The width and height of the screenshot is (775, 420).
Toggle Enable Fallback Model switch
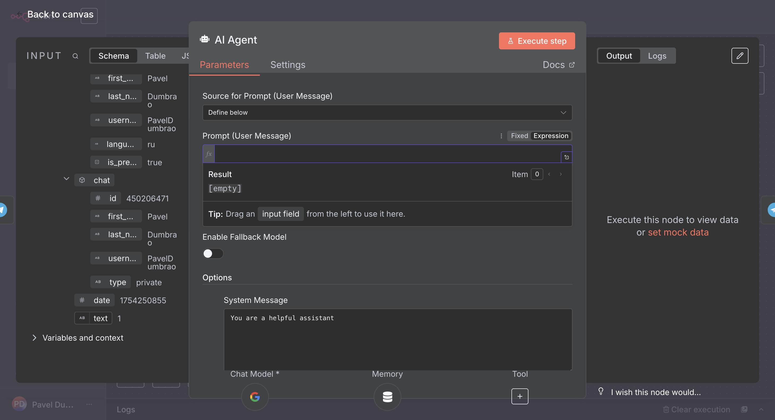[213, 253]
